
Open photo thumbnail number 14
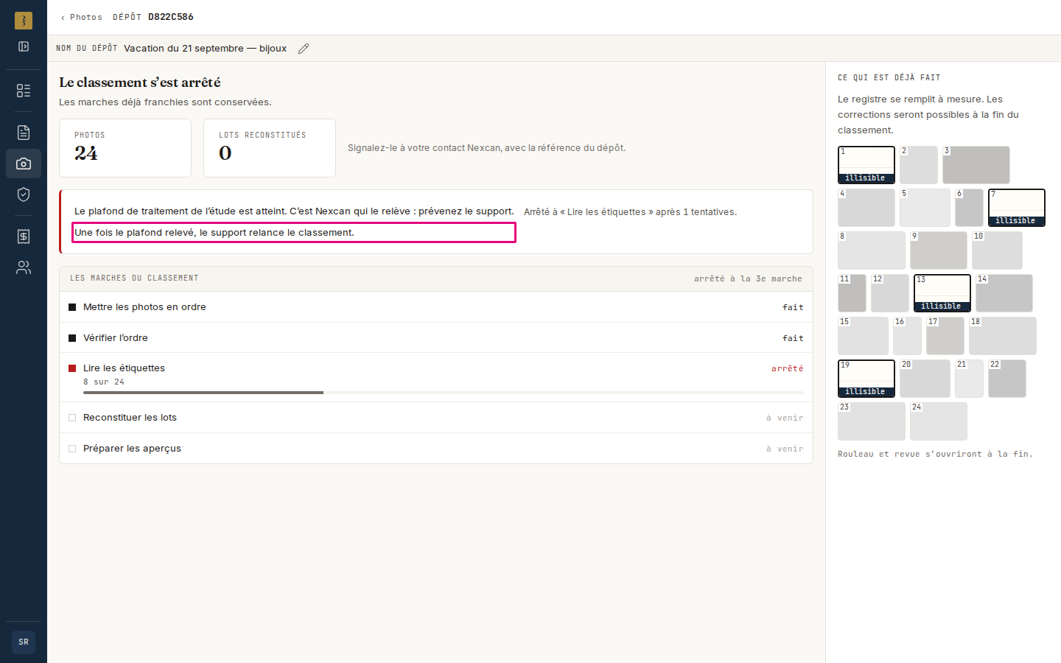(x=1004, y=293)
